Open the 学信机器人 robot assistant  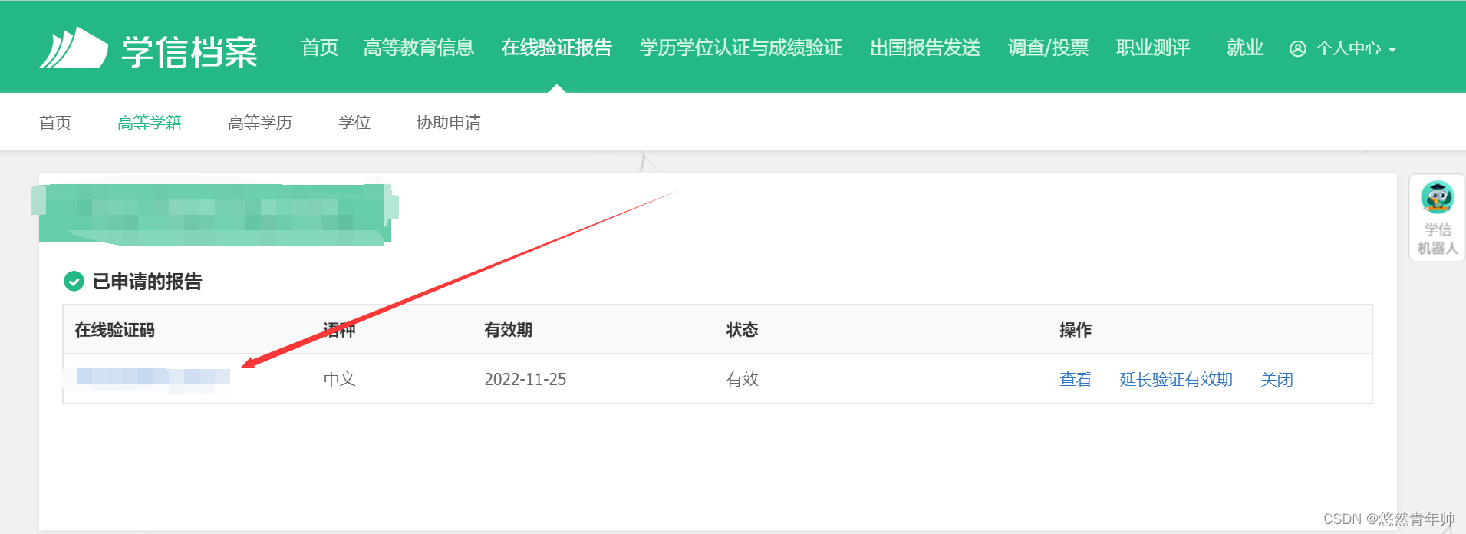pyautogui.click(x=1437, y=218)
